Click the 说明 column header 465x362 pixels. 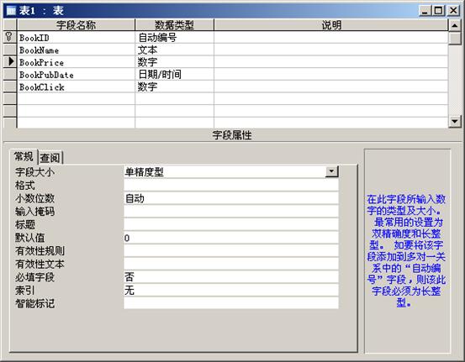tap(331, 25)
